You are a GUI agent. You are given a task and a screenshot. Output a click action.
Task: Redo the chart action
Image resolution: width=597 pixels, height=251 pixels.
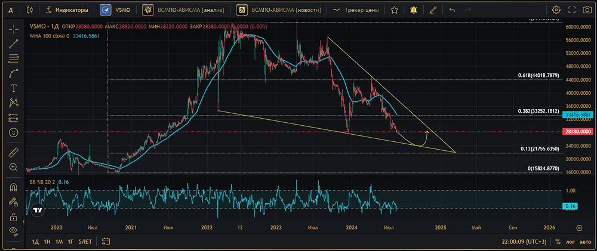tap(468, 10)
